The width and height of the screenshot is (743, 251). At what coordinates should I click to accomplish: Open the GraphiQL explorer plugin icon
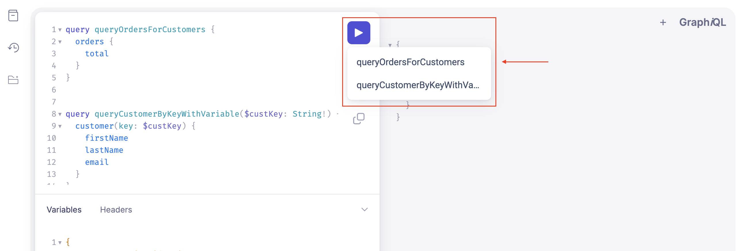tap(13, 80)
